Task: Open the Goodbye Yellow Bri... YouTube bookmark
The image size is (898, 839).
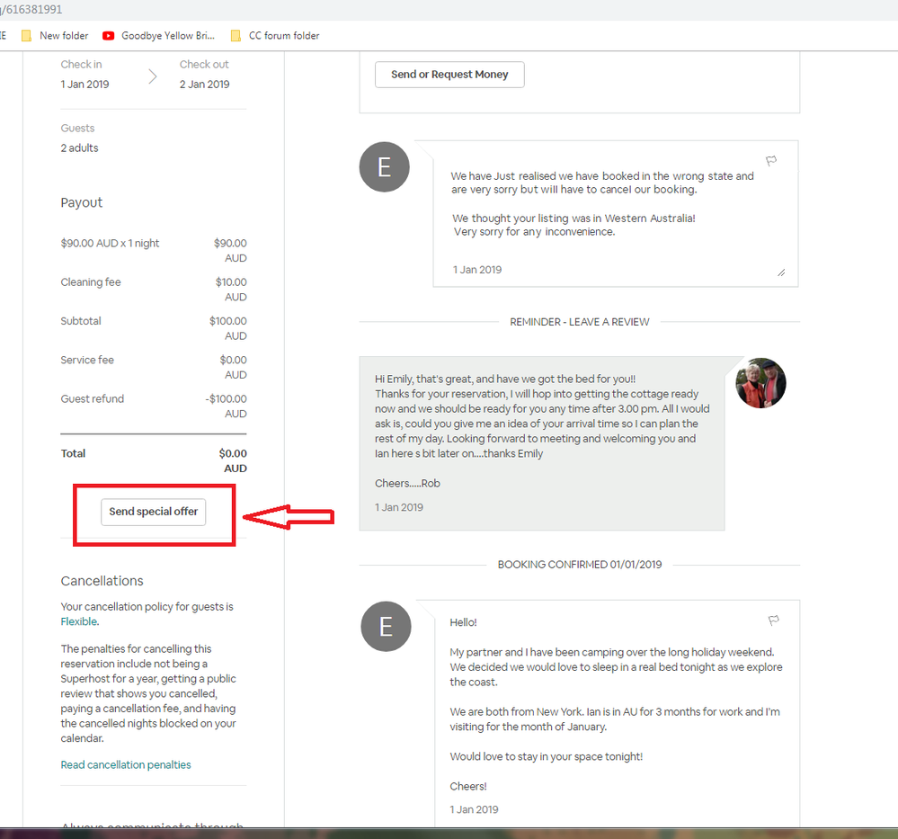Action: pyautogui.click(x=159, y=36)
